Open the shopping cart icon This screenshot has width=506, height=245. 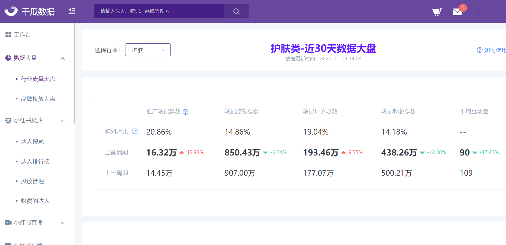(x=437, y=12)
